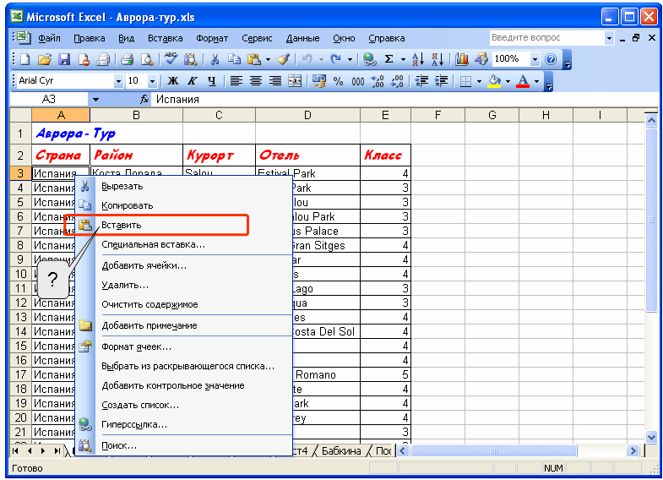Open the font size dropdown
The image size is (663, 480).
coord(153,81)
